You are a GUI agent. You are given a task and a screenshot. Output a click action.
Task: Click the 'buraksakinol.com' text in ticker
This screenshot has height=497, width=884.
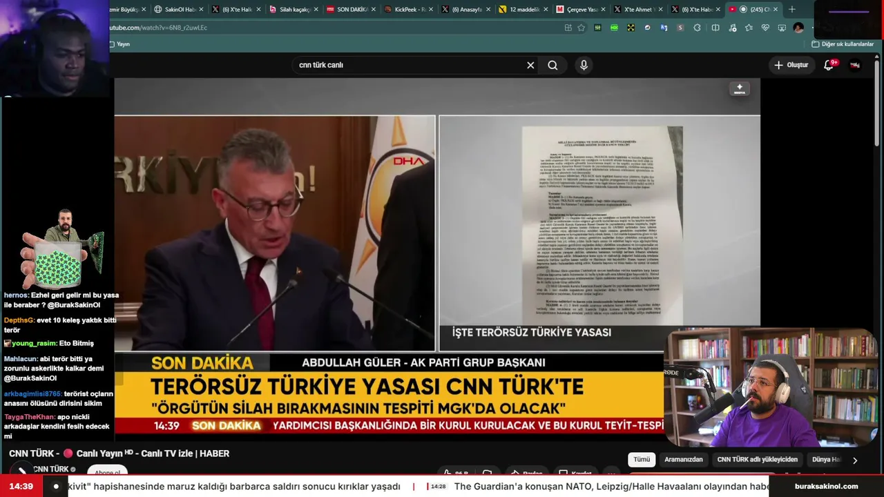pos(826,487)
